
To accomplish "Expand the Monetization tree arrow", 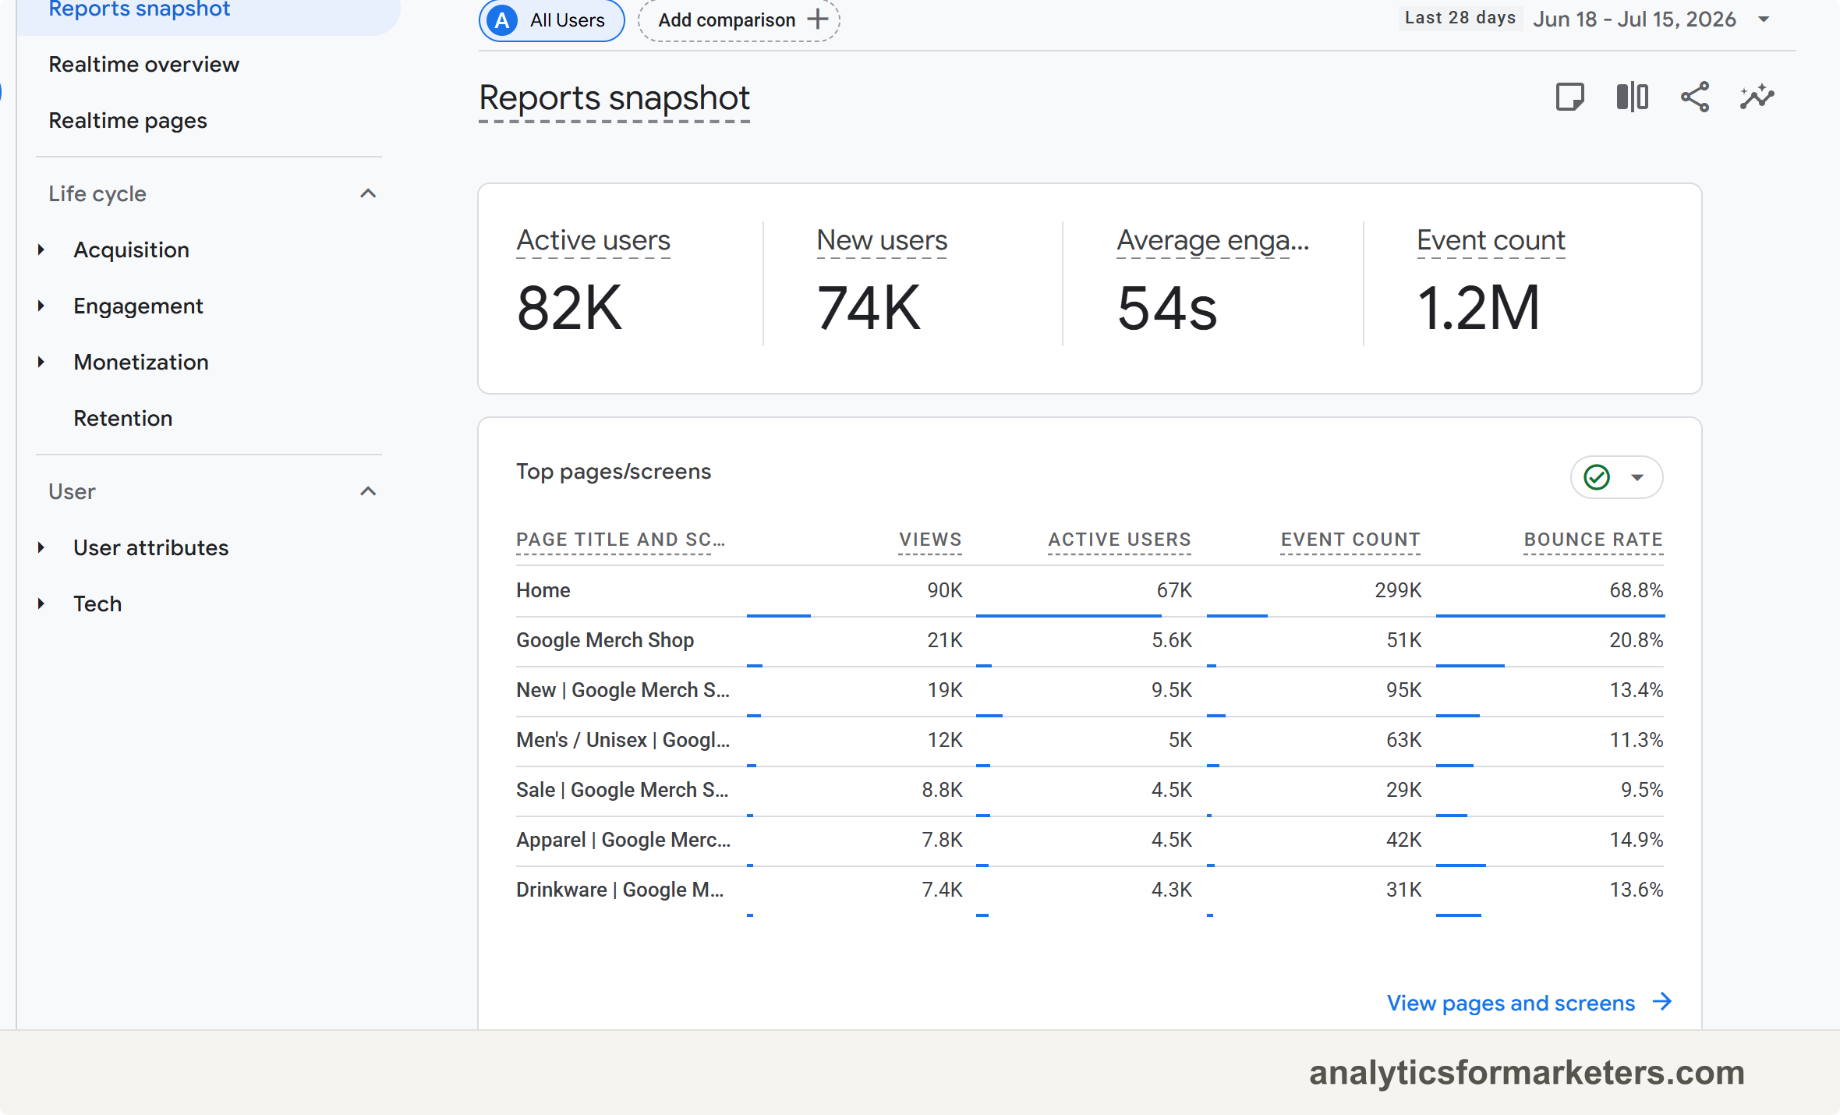I will click(41, 362).
